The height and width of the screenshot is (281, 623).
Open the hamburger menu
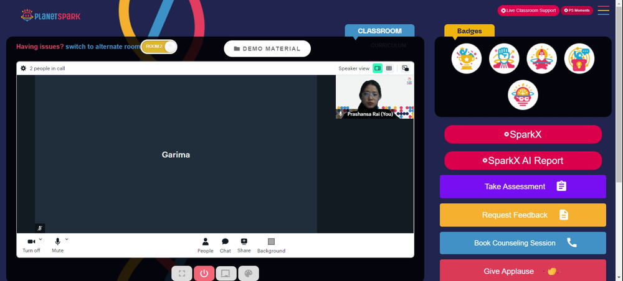[x=604, y=11]
